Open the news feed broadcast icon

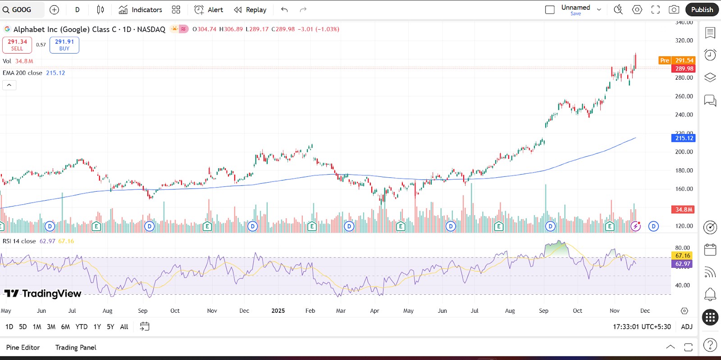[710, 272]
